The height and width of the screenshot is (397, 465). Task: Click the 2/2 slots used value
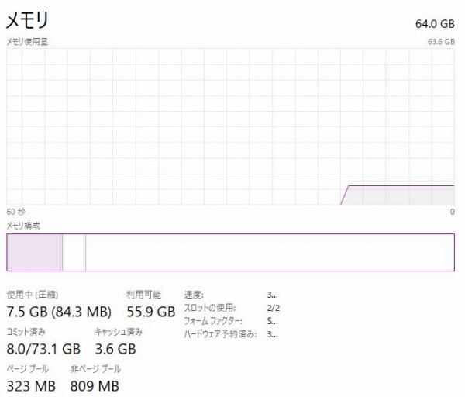pyautogui.click(x=273, y=308)
